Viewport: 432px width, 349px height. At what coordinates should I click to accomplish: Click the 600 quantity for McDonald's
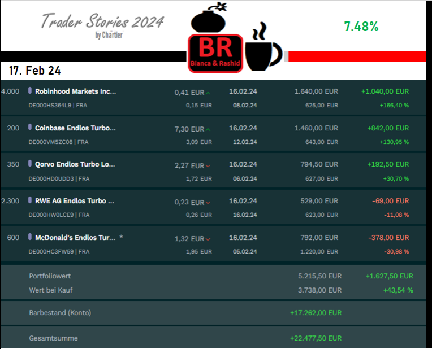pyautogui.click(x=13, y=238)
